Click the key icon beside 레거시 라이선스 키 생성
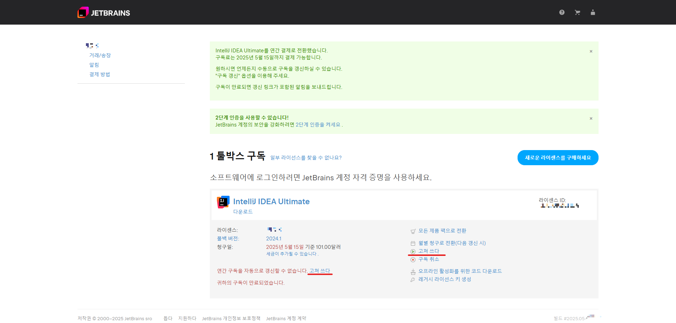676x323 pixels. pyautogui.click(x=413, y=280)
